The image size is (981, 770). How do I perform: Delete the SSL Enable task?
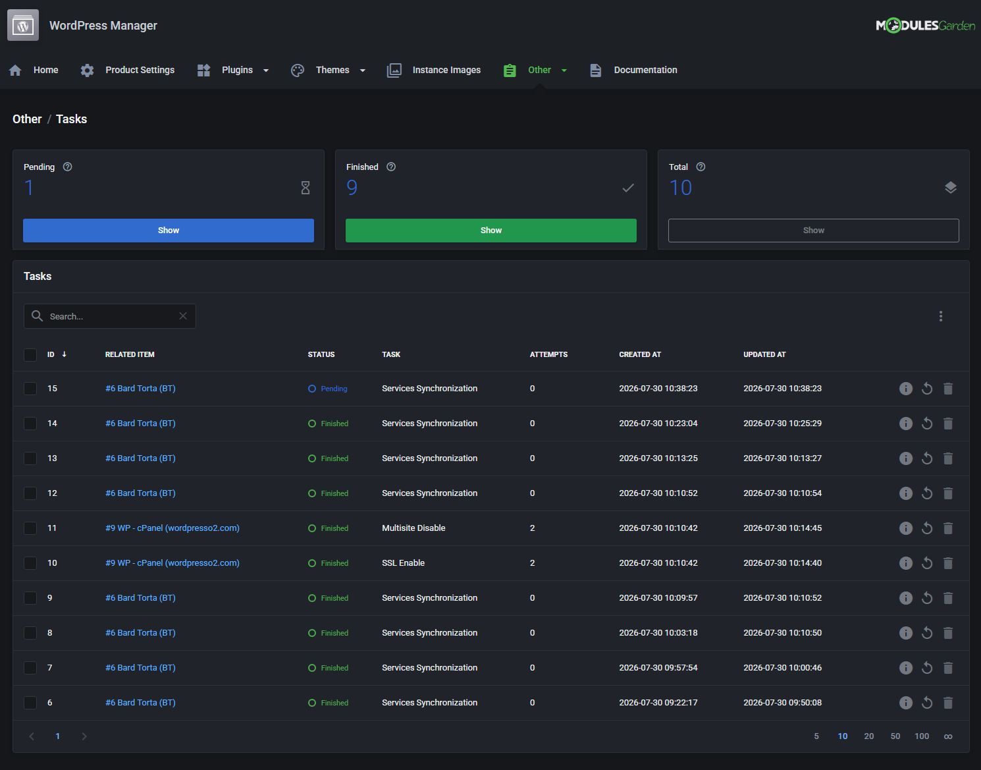pyautogui.click(x=948, y=563)
